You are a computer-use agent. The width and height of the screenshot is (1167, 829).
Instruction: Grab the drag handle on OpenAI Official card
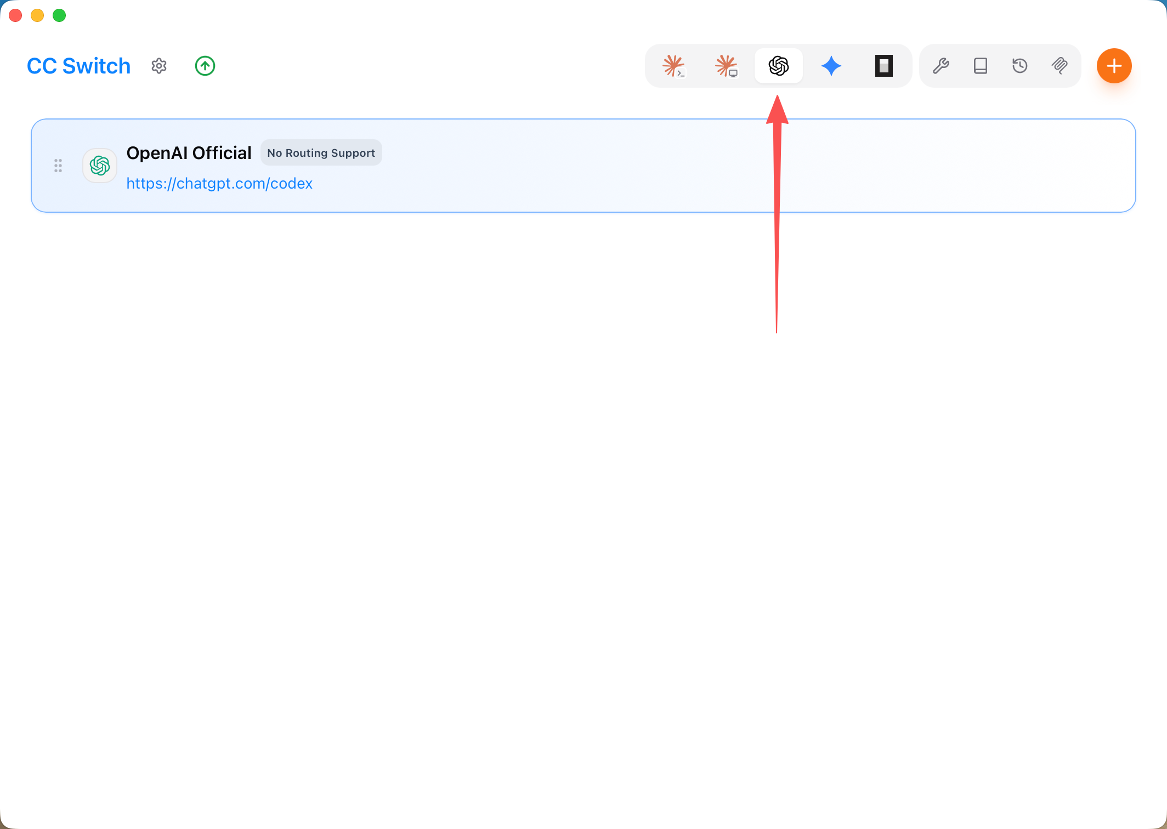(x=58, y=166)
